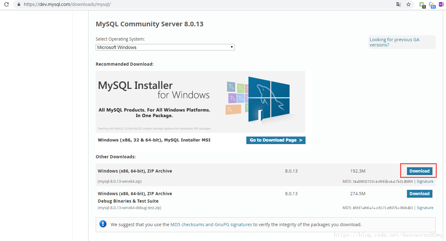Open Signature link for the debug-test zip
Screen dimensions: 446x241
pos(425,208)
